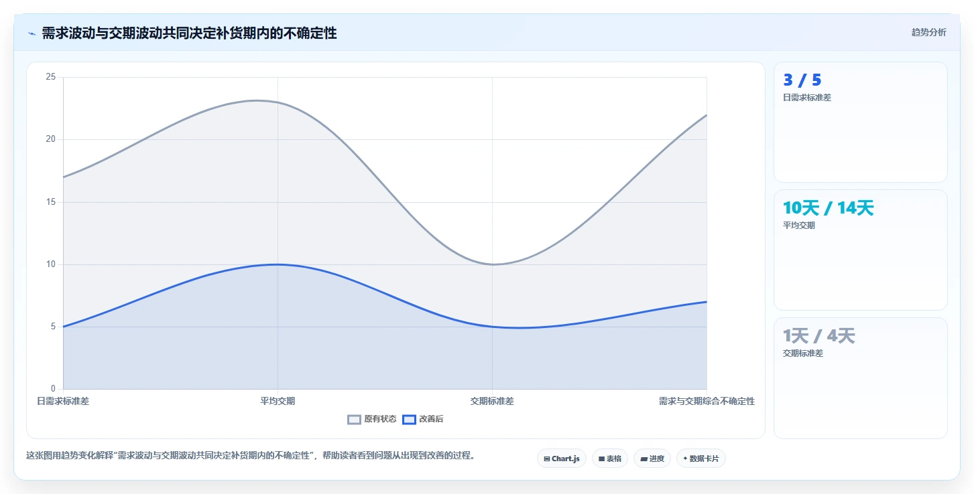Click the y-axis value 20

(50, 139)
